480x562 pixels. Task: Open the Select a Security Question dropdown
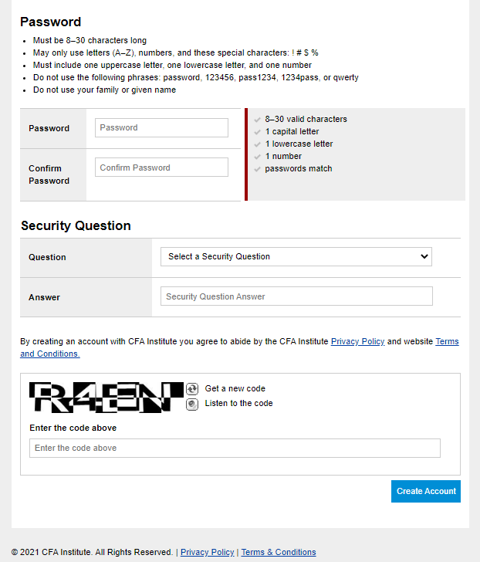296,256
